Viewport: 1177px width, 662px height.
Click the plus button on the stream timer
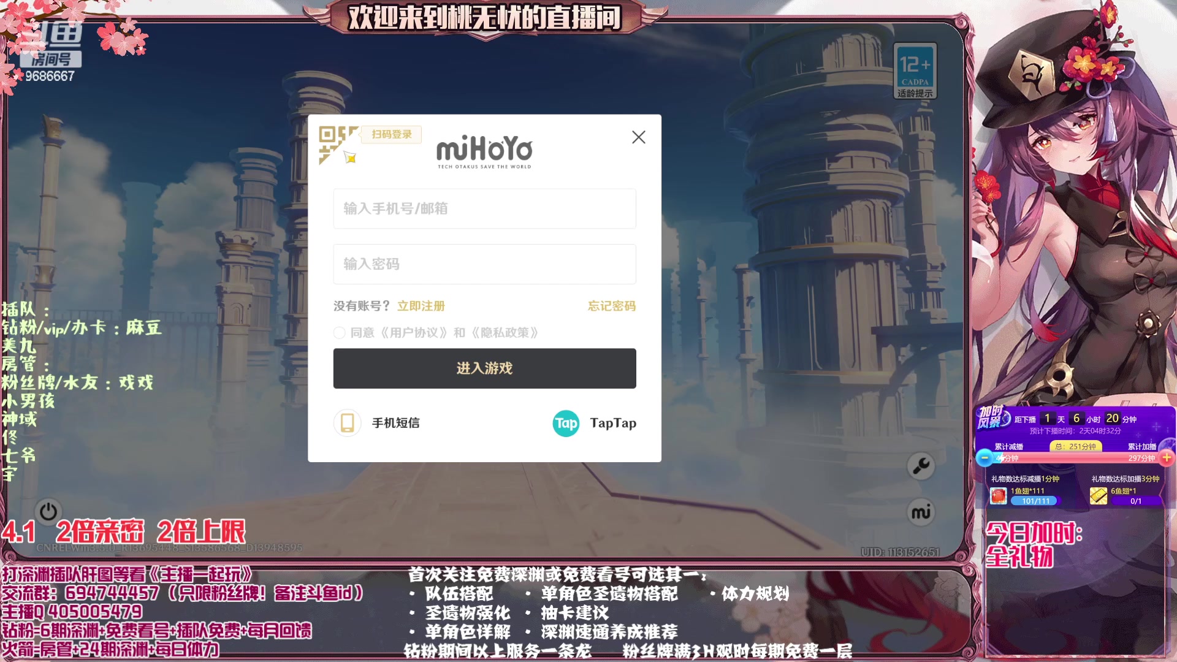point(1167,458)
